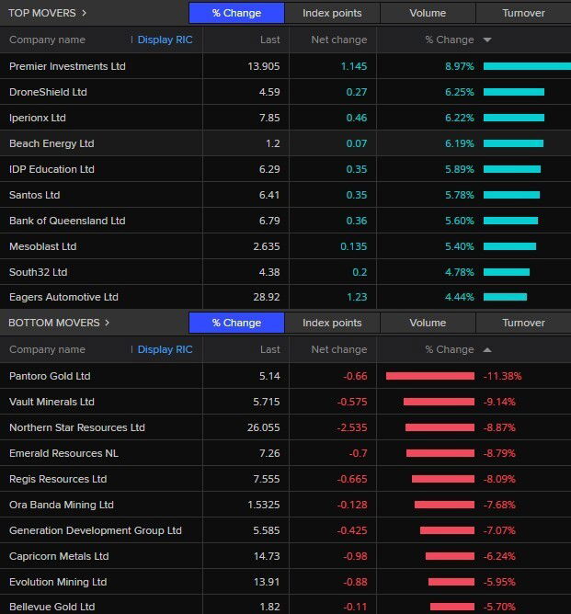The height and width of the screenshot is (614, 571).
Task: Click sort arrow on Top Movers % Change column
Action: point(486,40)
